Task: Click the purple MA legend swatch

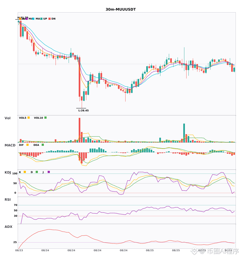Action: tap(27, 19)
